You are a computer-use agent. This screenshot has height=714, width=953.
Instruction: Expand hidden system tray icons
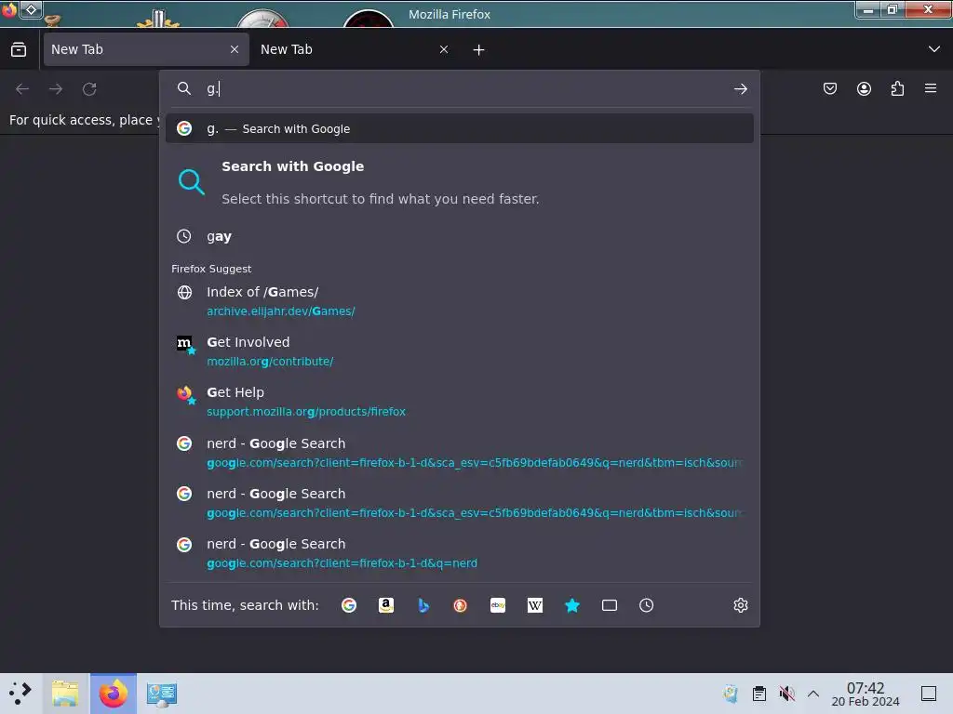click(x=813, y=694)
